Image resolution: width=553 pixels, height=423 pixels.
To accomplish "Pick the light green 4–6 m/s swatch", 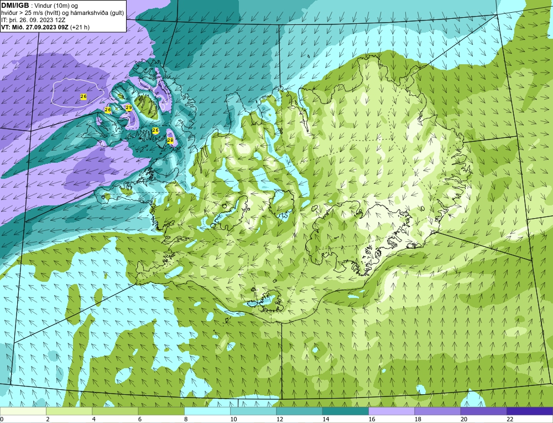I will (116, 411).
